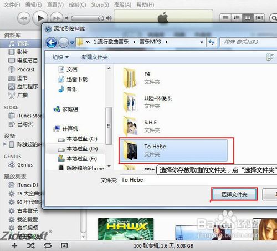
Task: Open the address bar history dropdown
Action: tap(202, 42)
